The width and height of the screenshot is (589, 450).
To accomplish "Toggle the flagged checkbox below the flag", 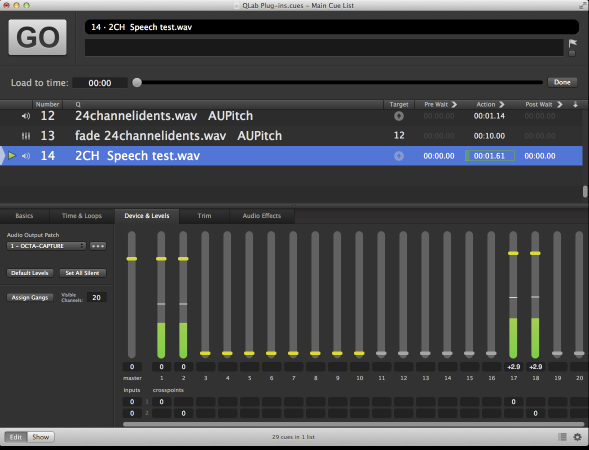I will point(572,53).
